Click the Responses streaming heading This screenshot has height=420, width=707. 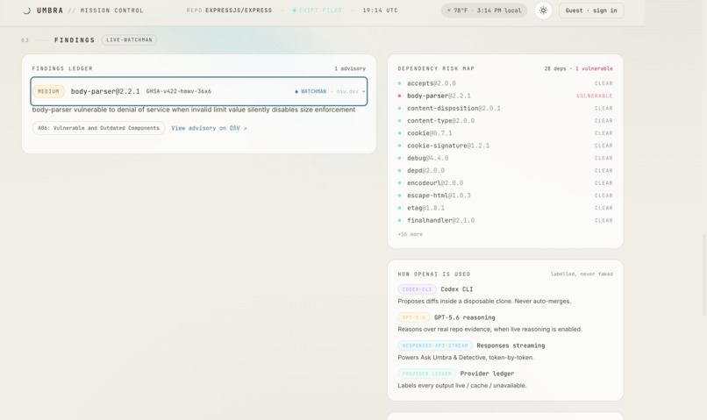[511, 345]
